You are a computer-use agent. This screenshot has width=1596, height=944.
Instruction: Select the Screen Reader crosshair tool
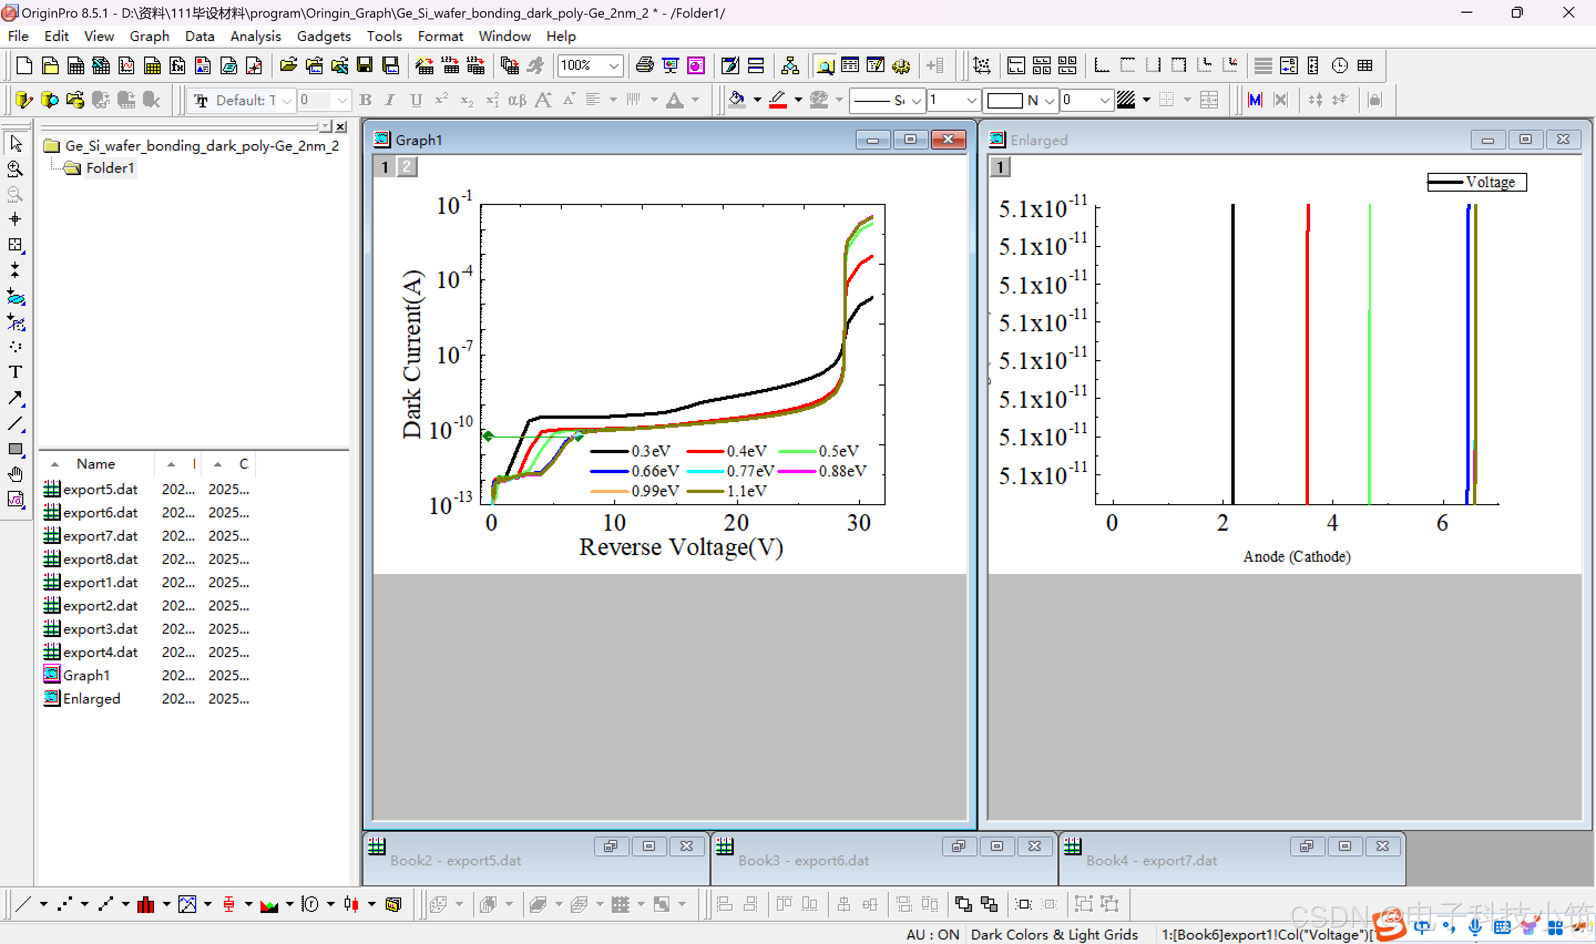click(16, 219)
